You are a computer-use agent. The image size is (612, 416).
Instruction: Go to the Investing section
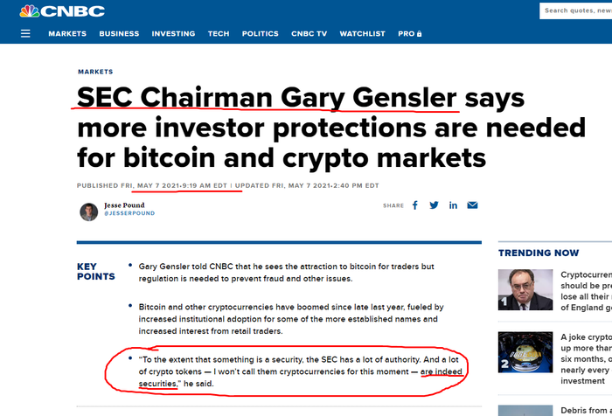173,33
